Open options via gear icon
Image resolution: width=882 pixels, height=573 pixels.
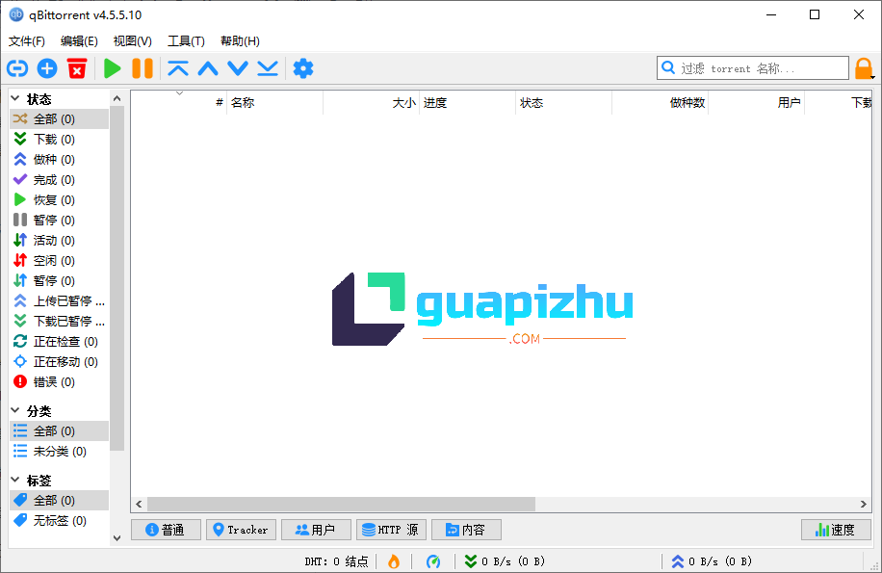tap(303, 68)
